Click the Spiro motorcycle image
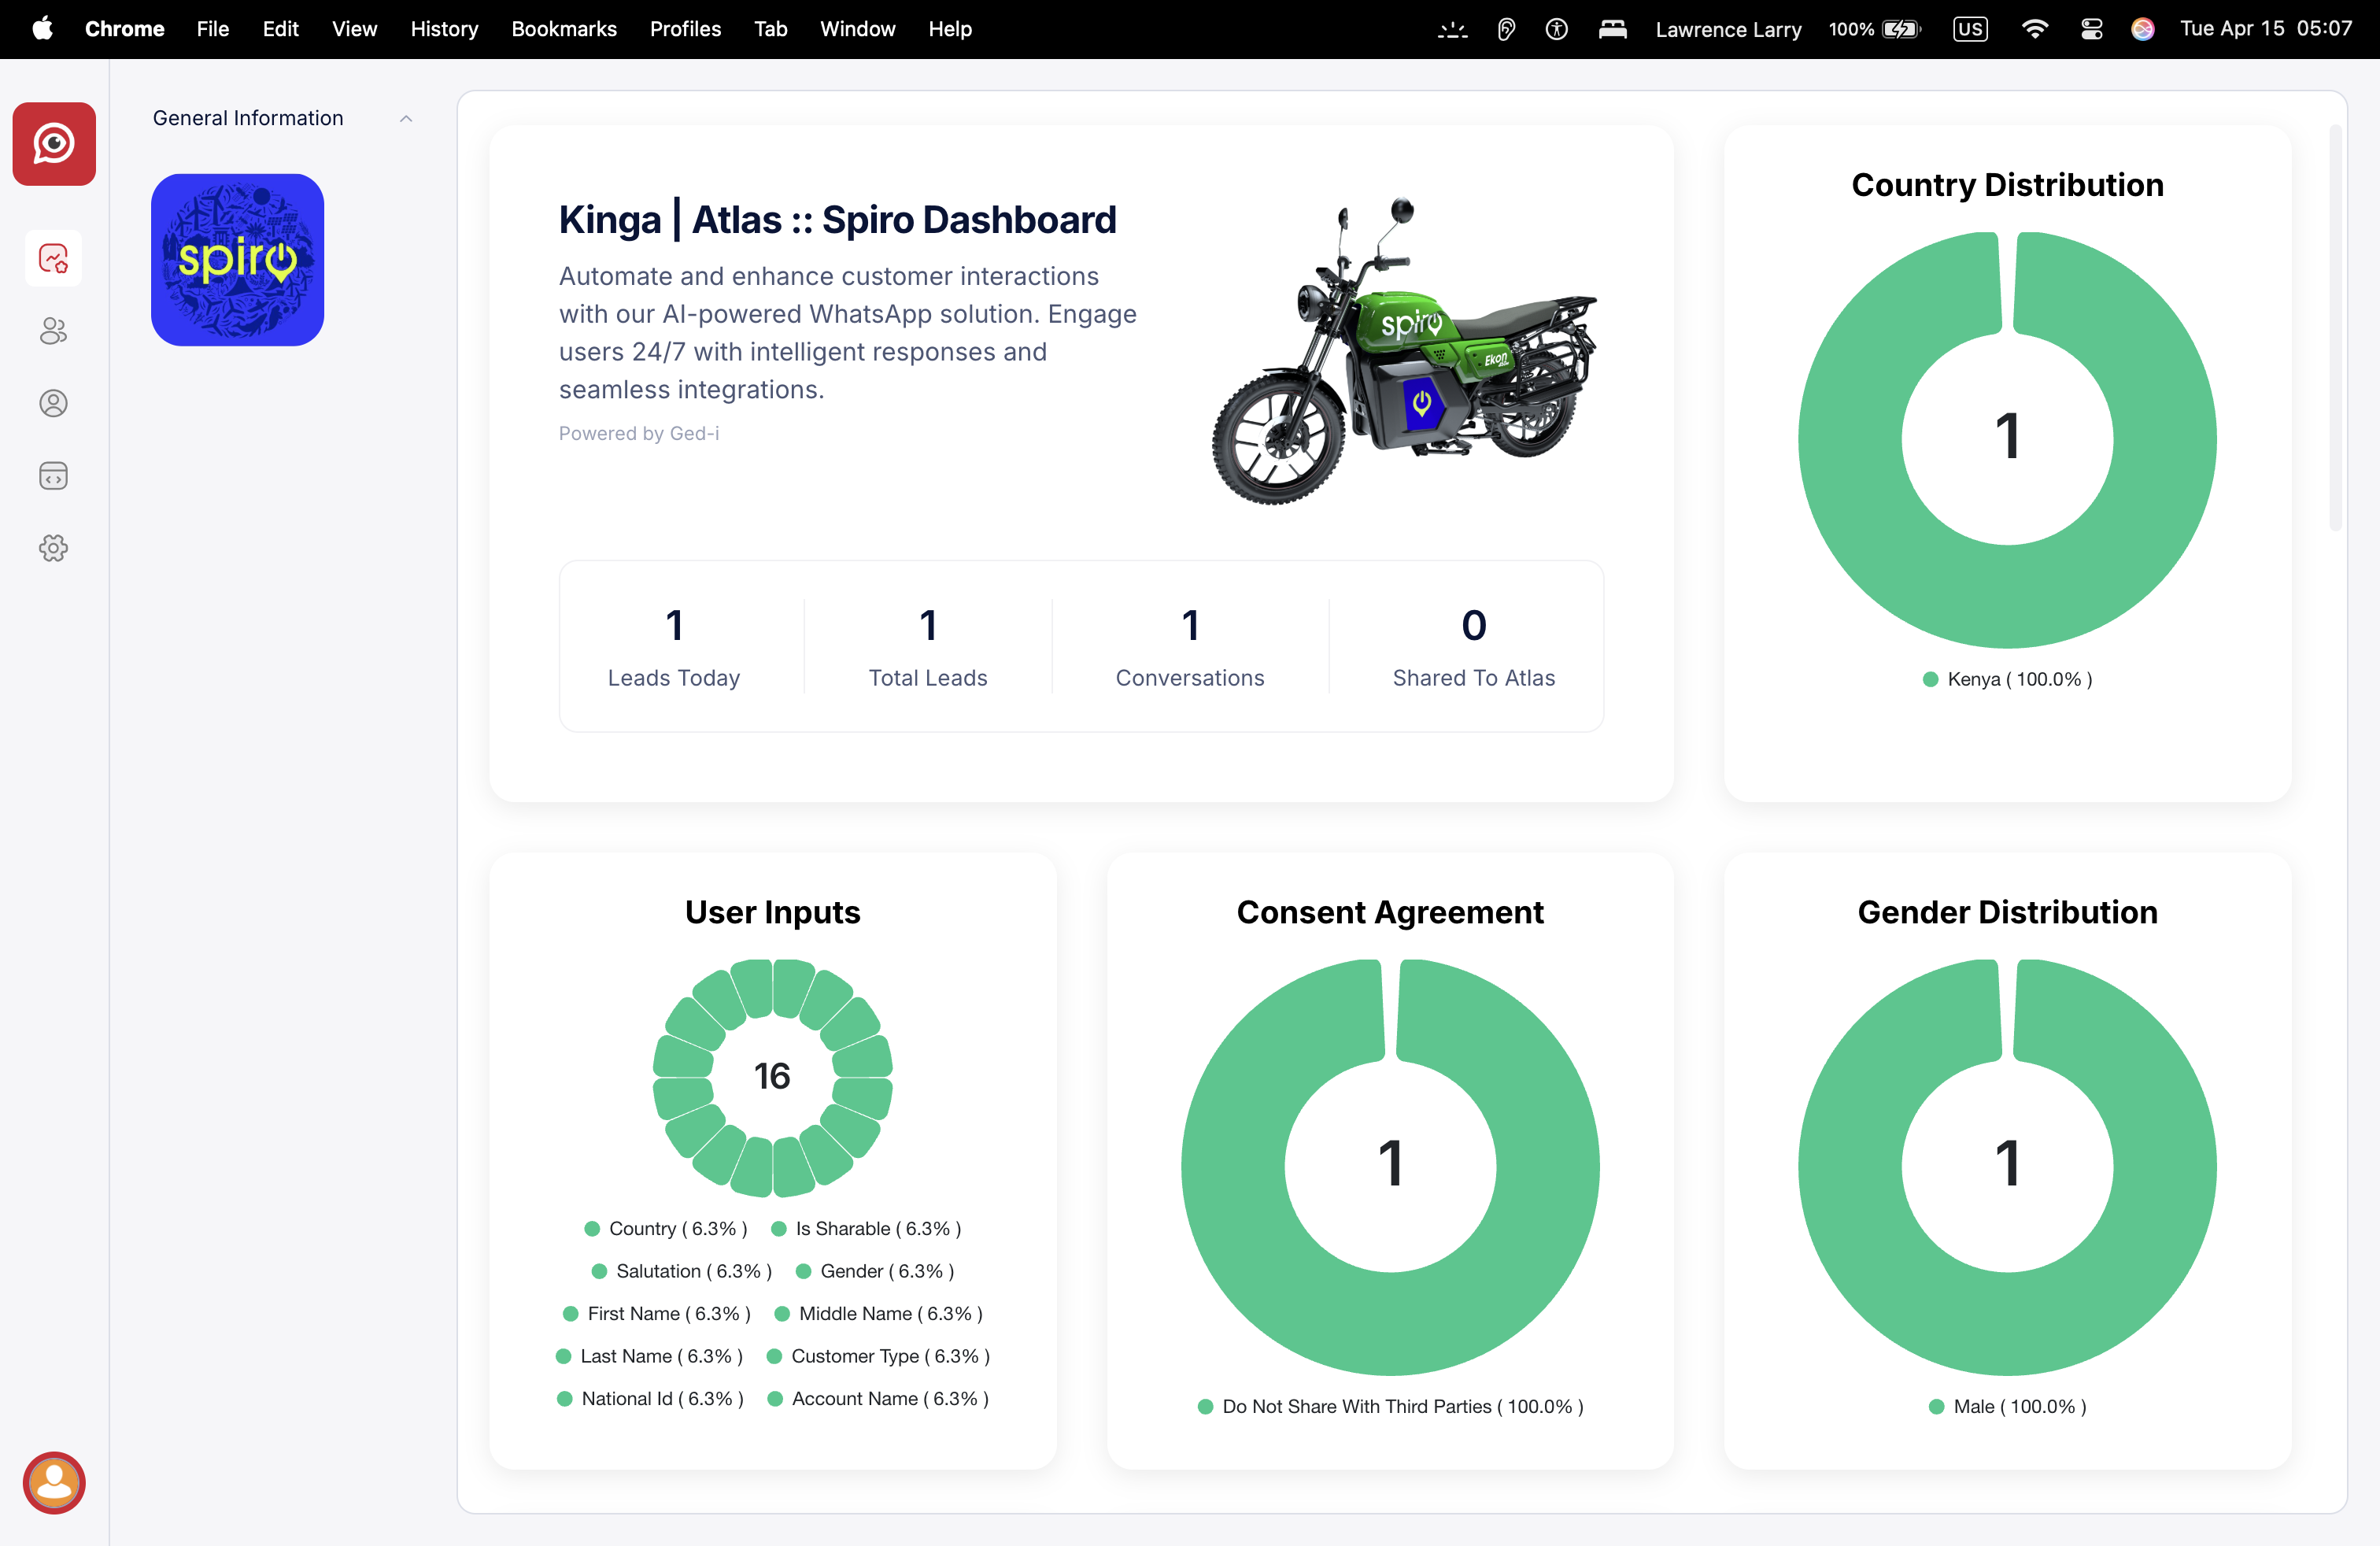This screenshot has width=2380, height=1546. [x=1404, y=350]
